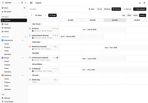Add a new team with plus icon
This screenshot has height=103, width=148.
point(25,37)
